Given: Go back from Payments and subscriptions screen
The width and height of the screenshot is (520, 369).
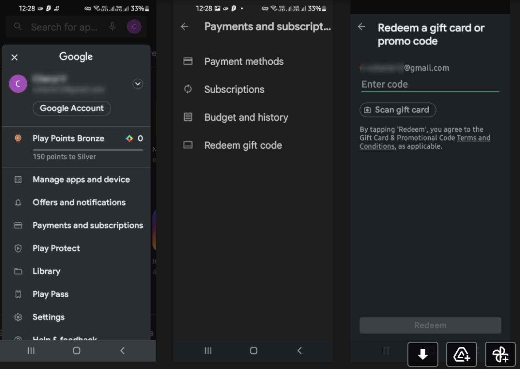Looking at the screenshot, I should 184,26.
